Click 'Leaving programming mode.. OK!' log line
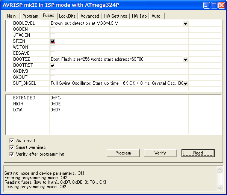 click(35, 187)
